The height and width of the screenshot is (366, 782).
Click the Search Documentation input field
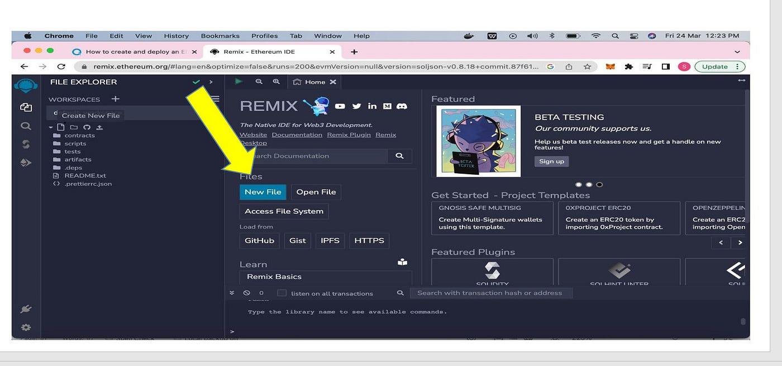[x=313, y=156]
